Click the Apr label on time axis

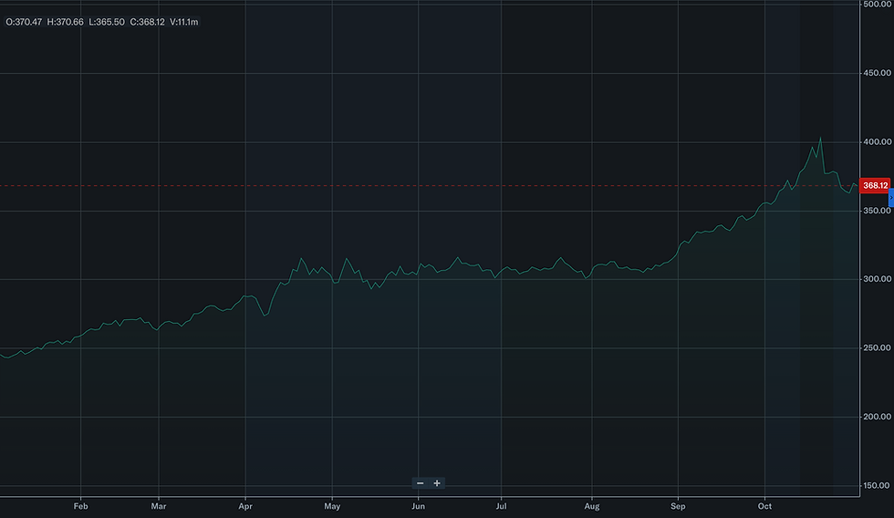(x=245, y=506)
